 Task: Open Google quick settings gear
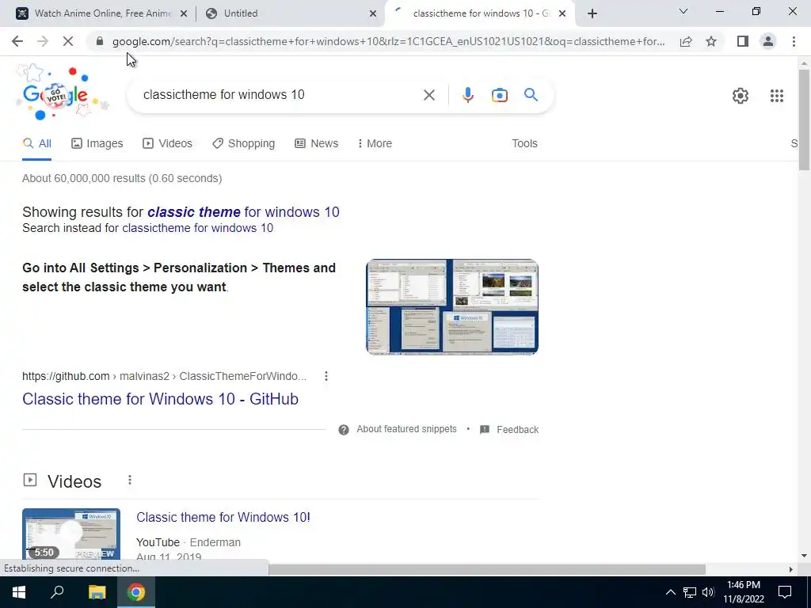click(741, 96)
